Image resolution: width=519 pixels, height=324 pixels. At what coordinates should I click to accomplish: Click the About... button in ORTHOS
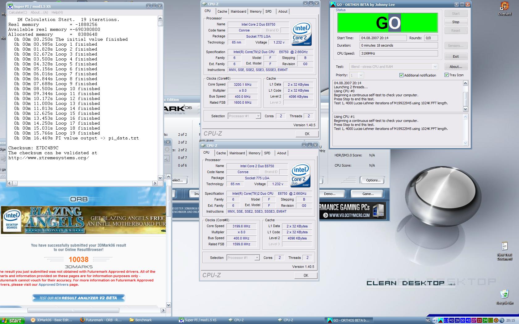[456, 67]
